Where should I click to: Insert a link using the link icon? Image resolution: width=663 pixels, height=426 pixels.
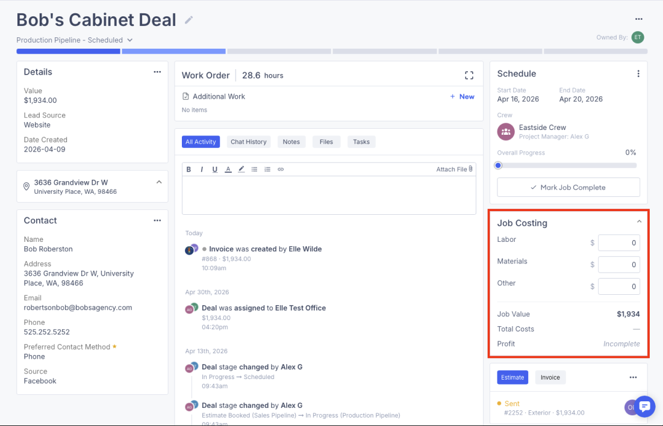(x=281, y=169)
